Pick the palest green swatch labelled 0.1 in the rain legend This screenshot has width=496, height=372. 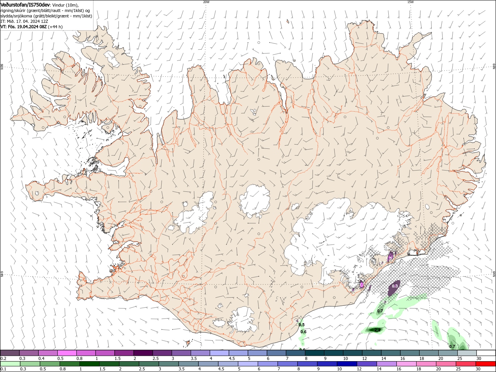point(10,364)
